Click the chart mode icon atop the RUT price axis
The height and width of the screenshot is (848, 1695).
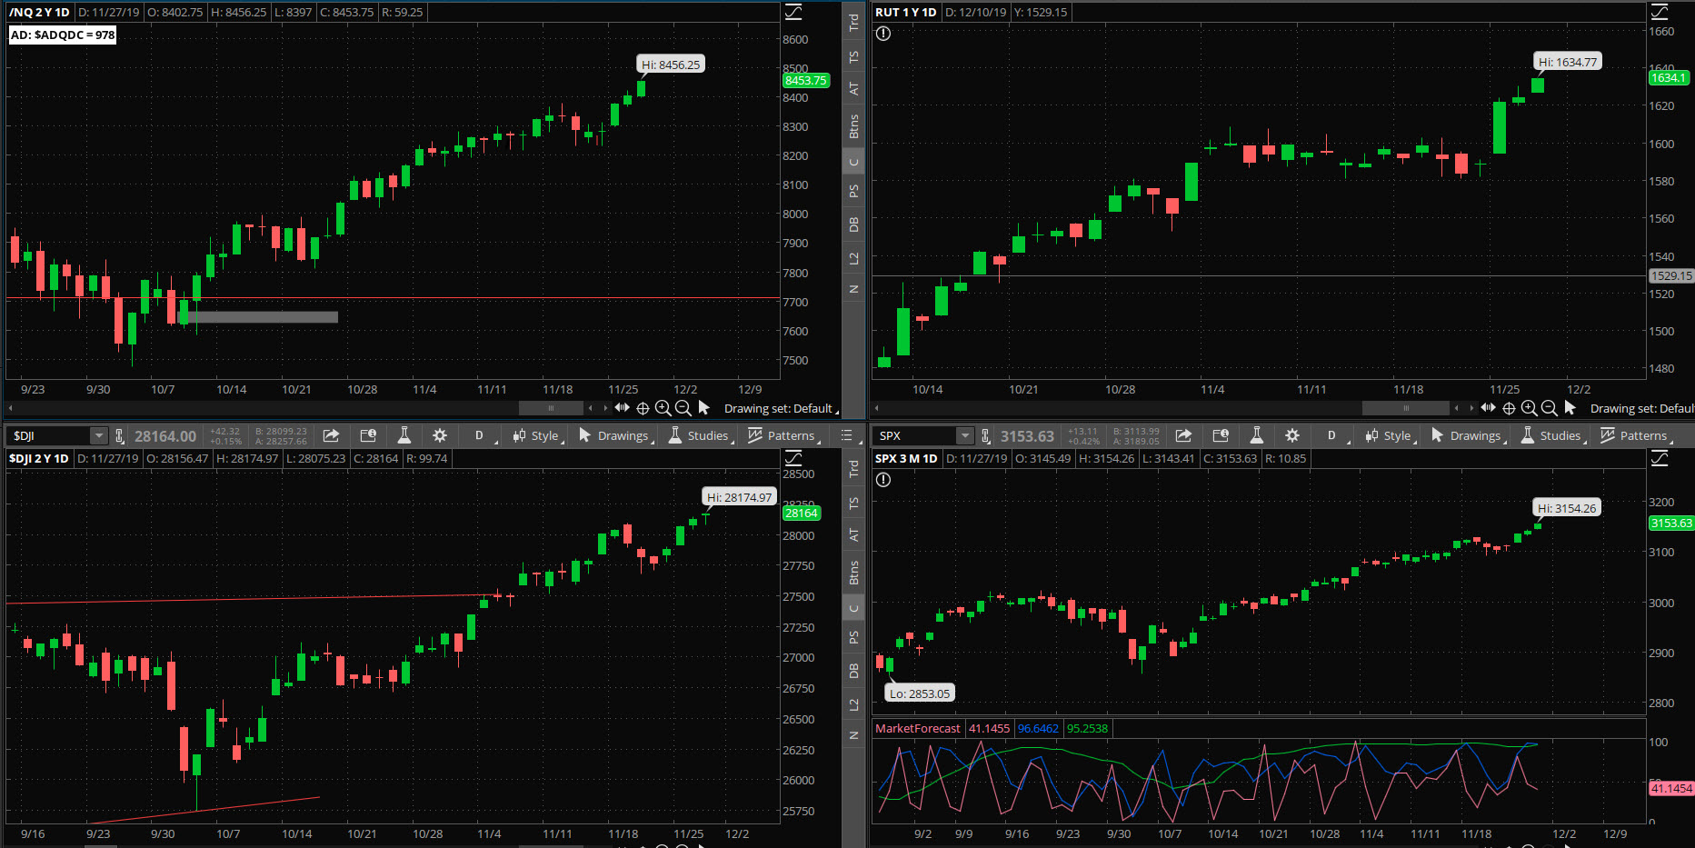coord(1660,12)
